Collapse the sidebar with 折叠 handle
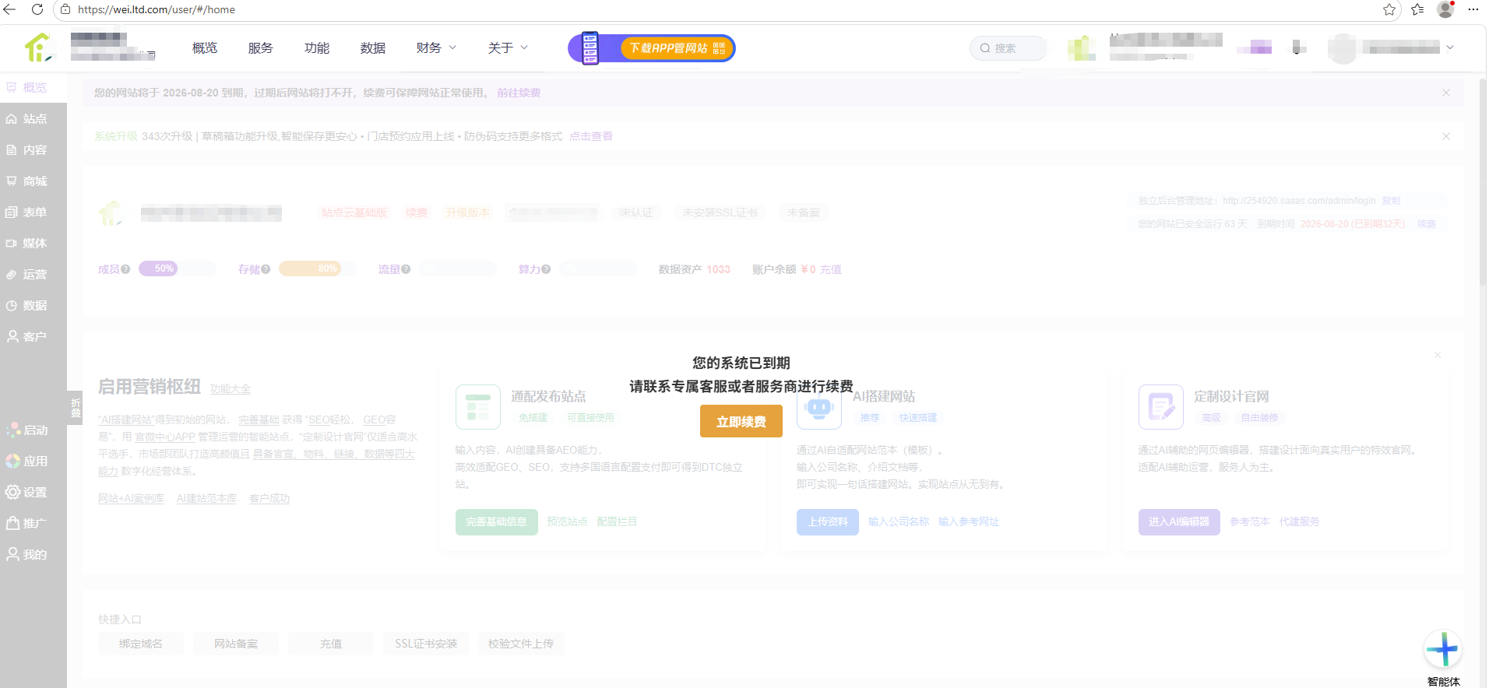The image size is (1489, 688). point(76,407)
